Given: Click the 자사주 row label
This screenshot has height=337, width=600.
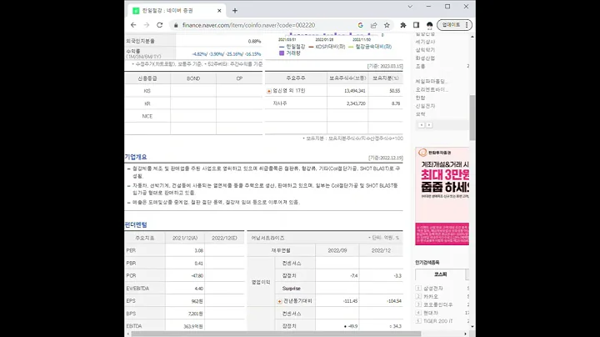Looking at the screenshot, I should pyautogui.click(x=280, y=103).
